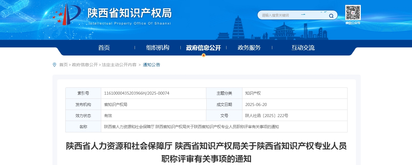This screenshot has height=165, width=412.
Task: Go to 首页 in the main navigation
Action: pyautogui.click(x=104, y=48)
